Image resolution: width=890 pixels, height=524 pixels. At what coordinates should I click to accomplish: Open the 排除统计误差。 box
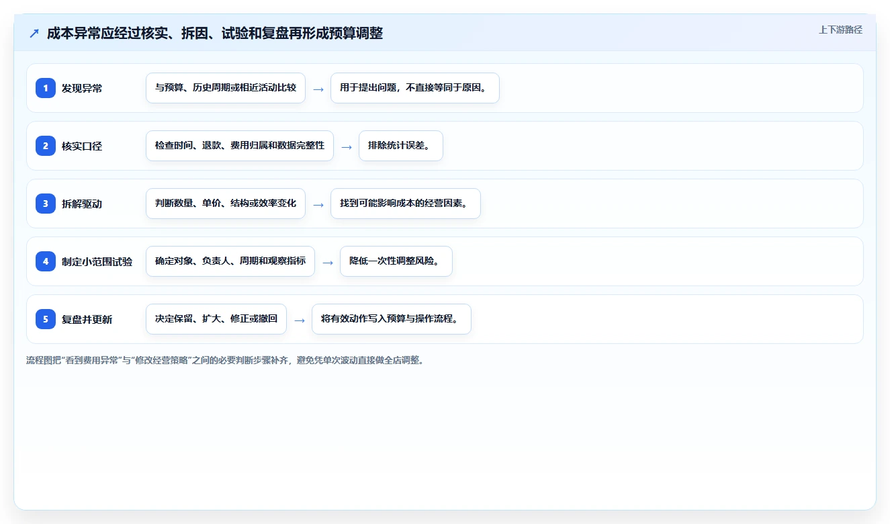401,146
